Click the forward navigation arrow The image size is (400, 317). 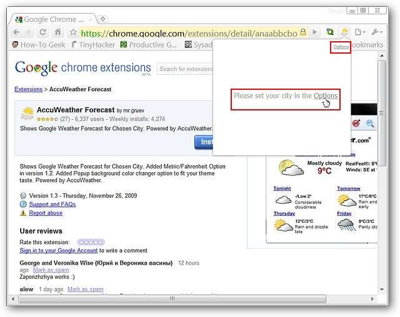point(28,32)
